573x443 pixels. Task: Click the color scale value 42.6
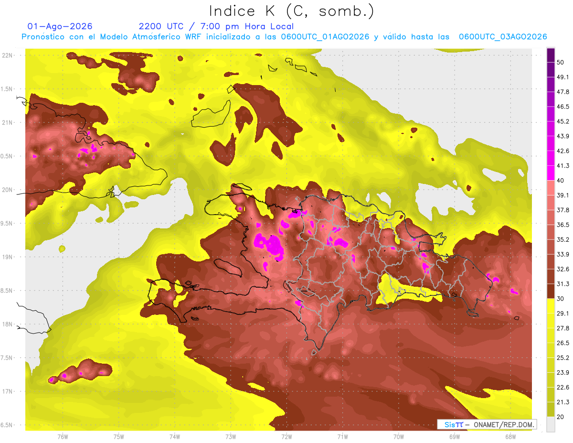coord(563,151)
